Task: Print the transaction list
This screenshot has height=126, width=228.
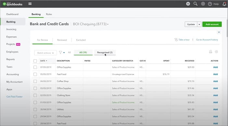Action: pos(210,52)
